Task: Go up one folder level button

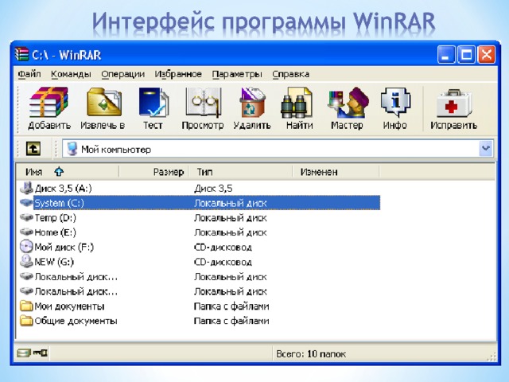Action: (33, 149)
